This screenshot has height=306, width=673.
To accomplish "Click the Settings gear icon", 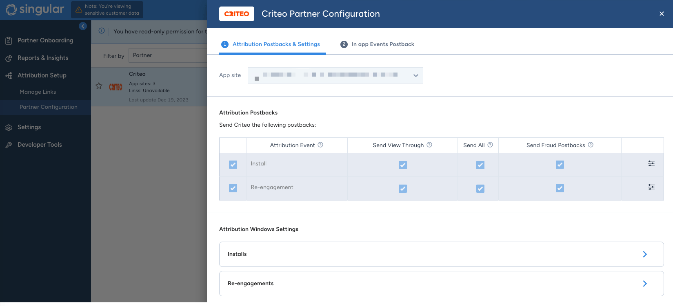I will pos(9,128).
